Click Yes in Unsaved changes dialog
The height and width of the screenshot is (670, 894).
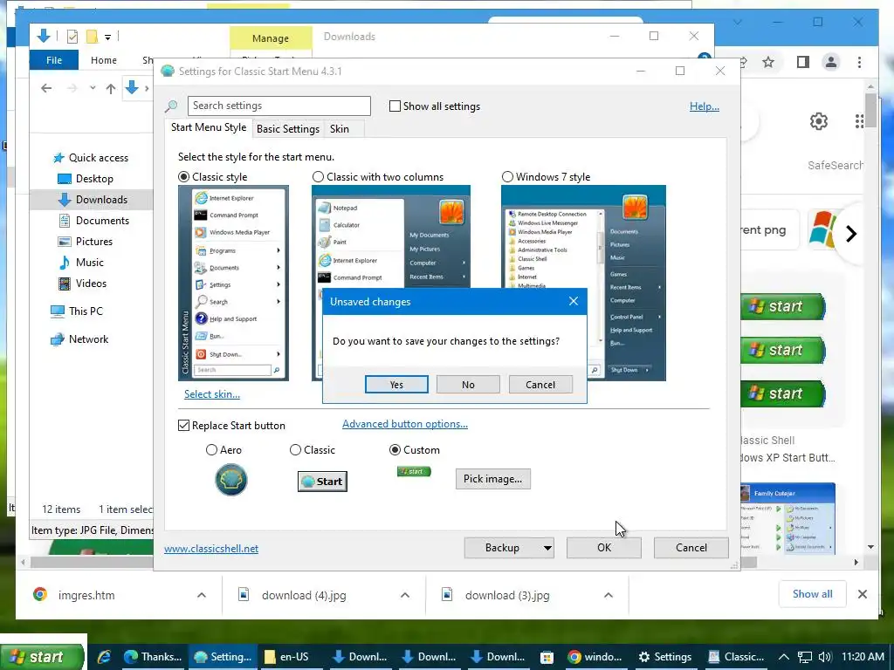pos(396,385)
